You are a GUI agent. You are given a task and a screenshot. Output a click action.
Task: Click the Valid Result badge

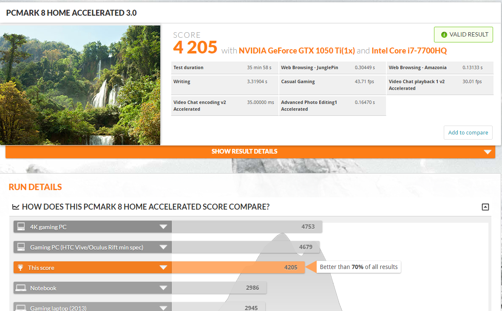click(463, 34)
